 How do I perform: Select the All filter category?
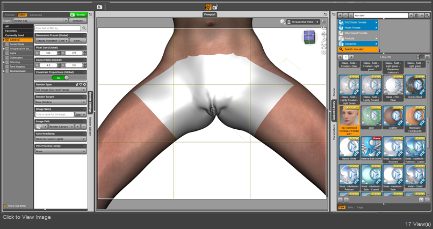click(x=18, y=26)
